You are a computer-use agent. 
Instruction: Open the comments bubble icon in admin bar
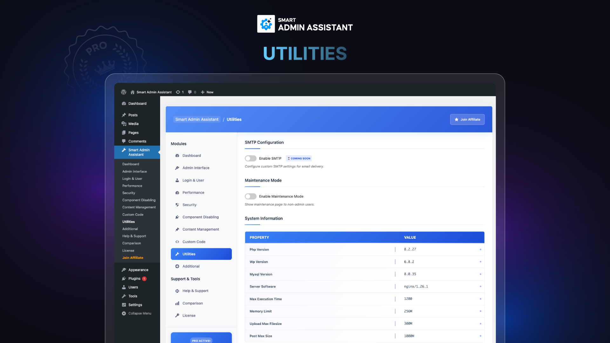point(190,92)
